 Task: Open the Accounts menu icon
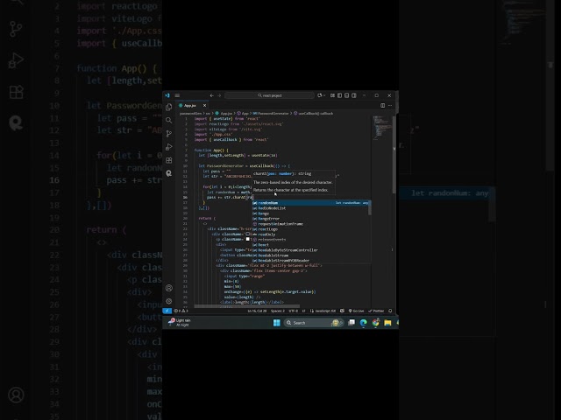169,288
